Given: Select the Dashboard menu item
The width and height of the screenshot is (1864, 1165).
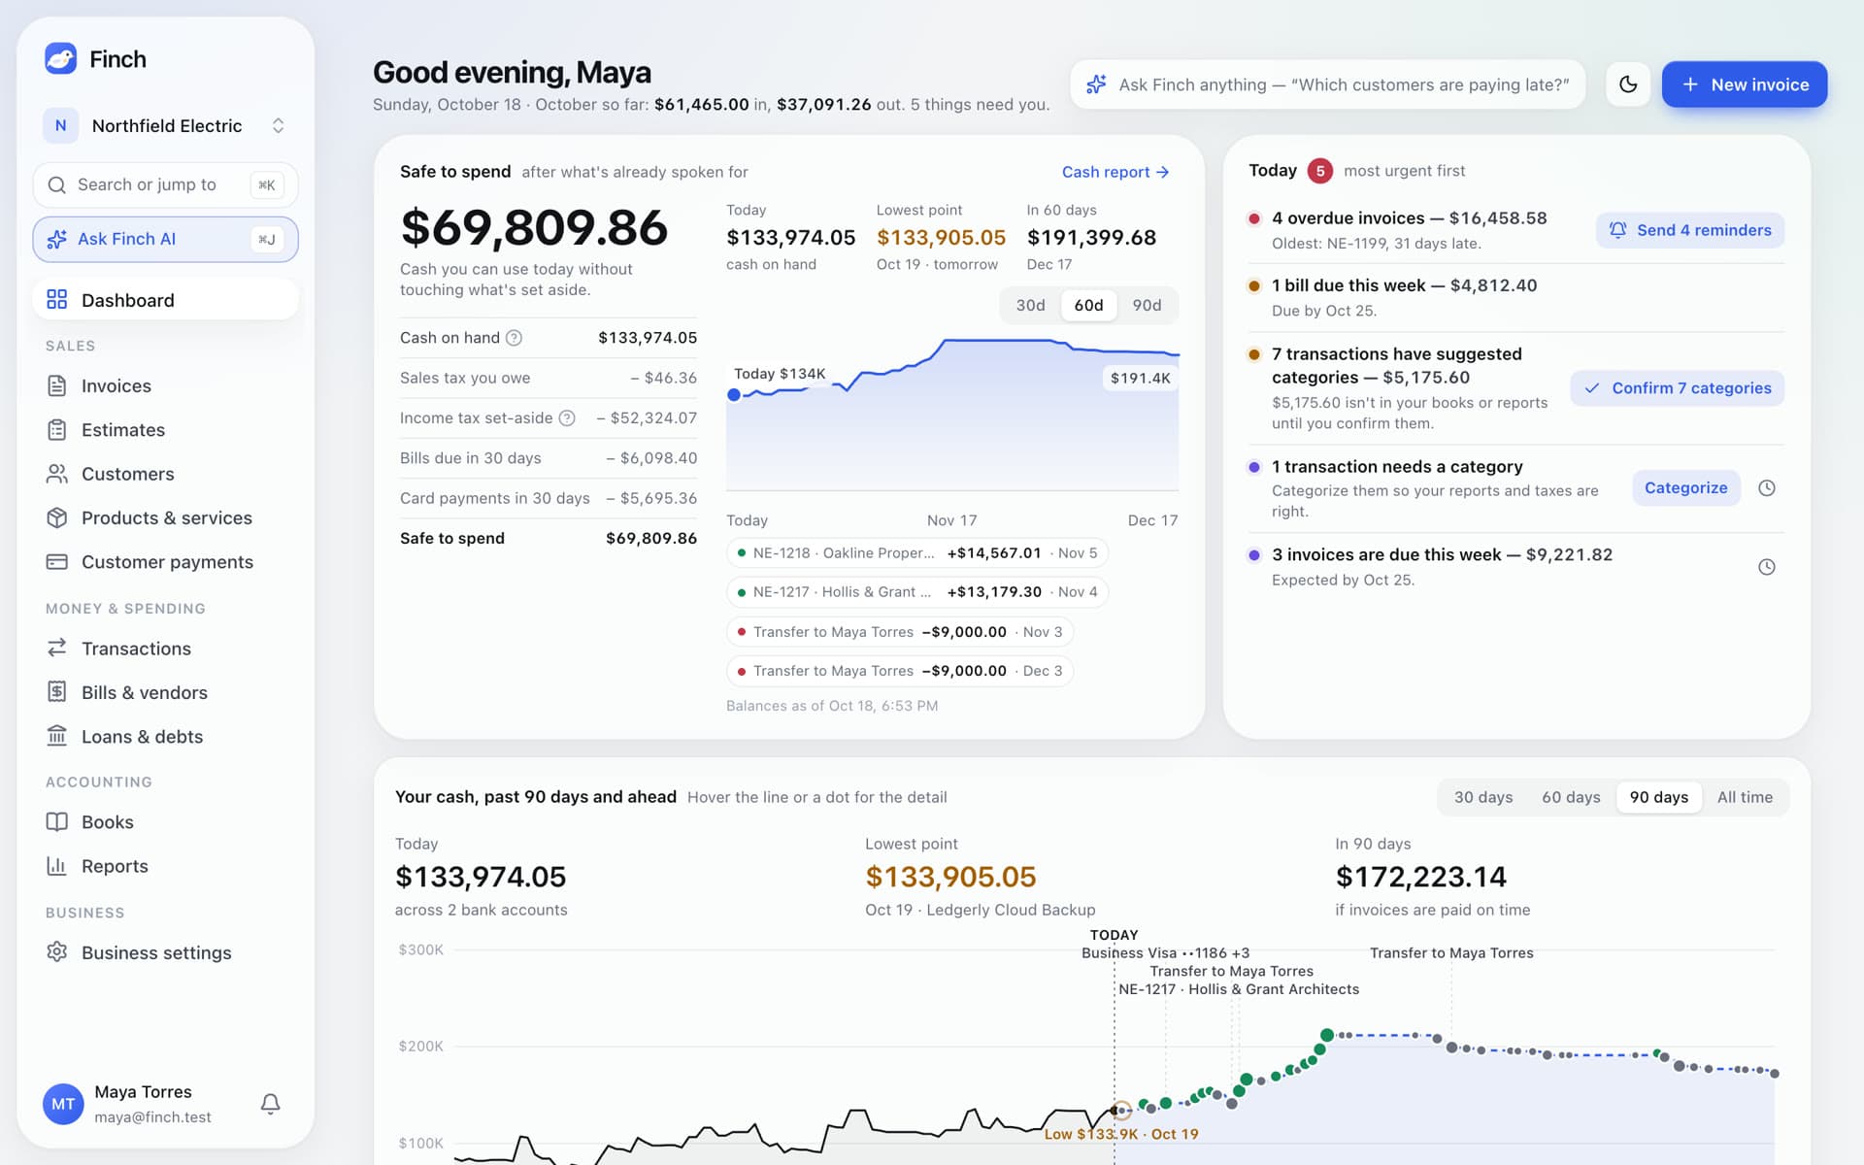Looking at the screenshot, I should 165,300.
